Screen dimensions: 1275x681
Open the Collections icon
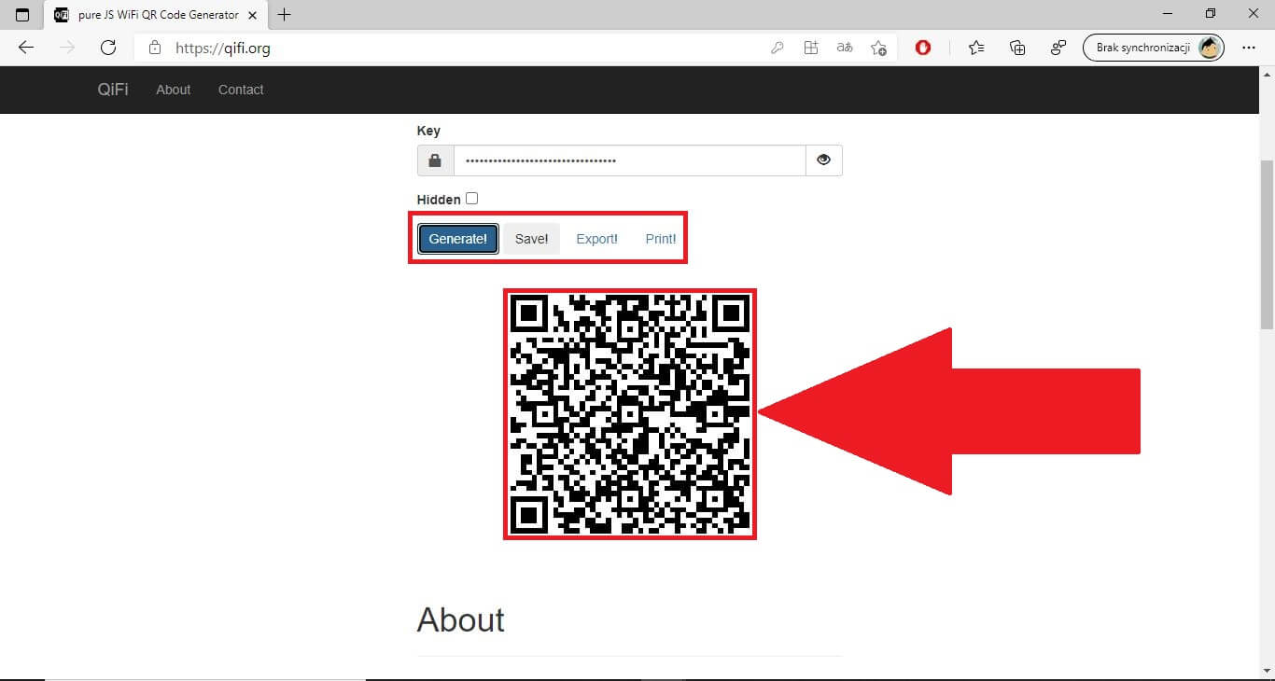coord(1017,48)
